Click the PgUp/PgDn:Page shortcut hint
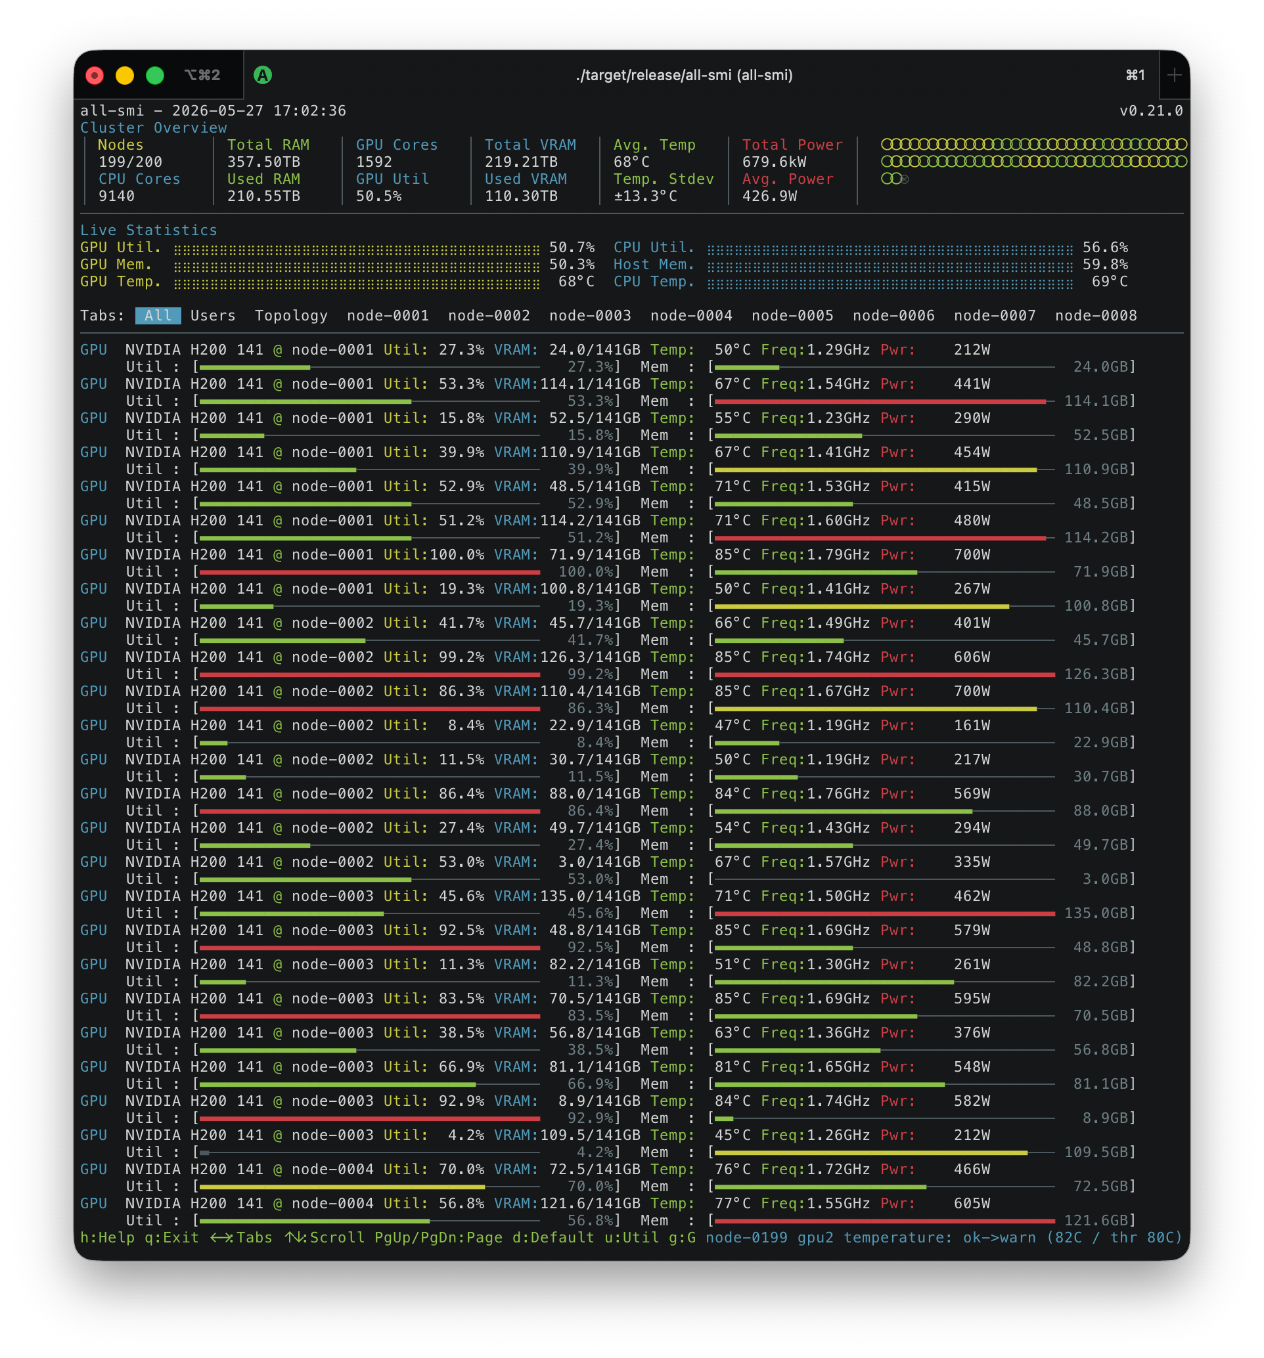This screenshot has height=1358, width=1264. pyautogui.click(x=439, y=1238)
